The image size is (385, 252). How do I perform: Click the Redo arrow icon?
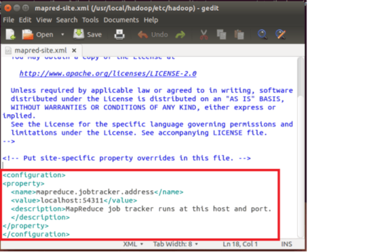pos(180,35)
